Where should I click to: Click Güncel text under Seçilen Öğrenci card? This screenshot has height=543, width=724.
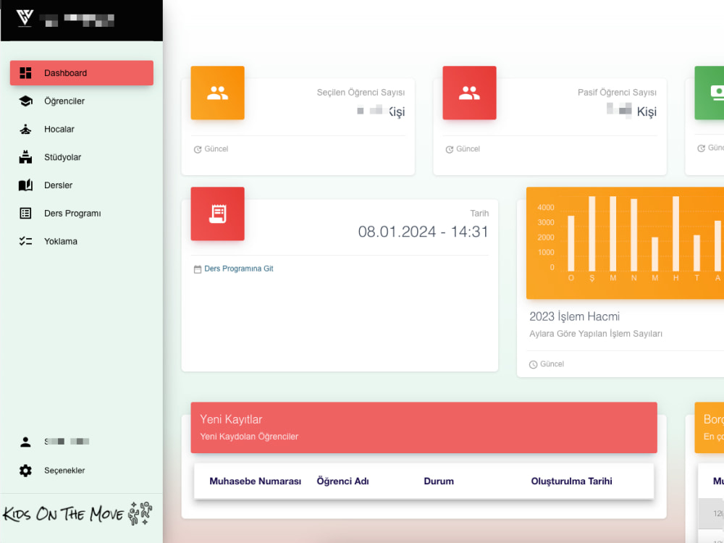216,148
